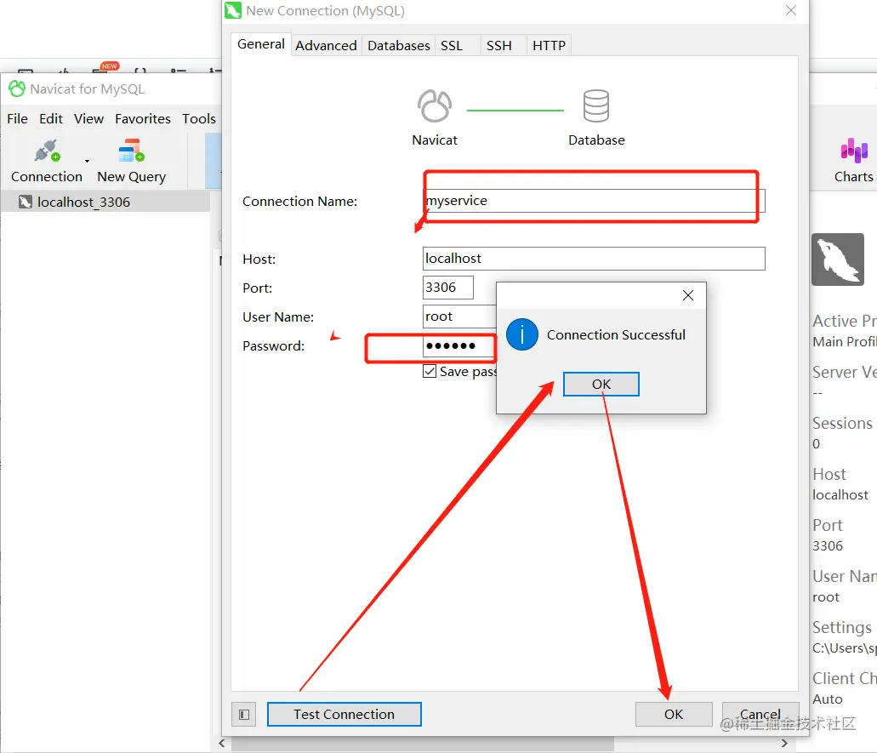
Task: Click the User Name field containing root
Action: tap(459, 316)
